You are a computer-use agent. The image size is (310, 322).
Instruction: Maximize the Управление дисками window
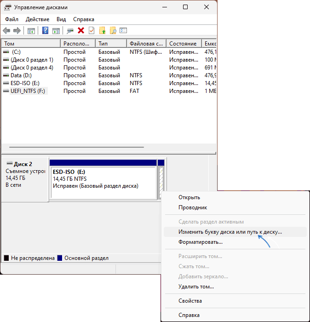pos(185,7)
